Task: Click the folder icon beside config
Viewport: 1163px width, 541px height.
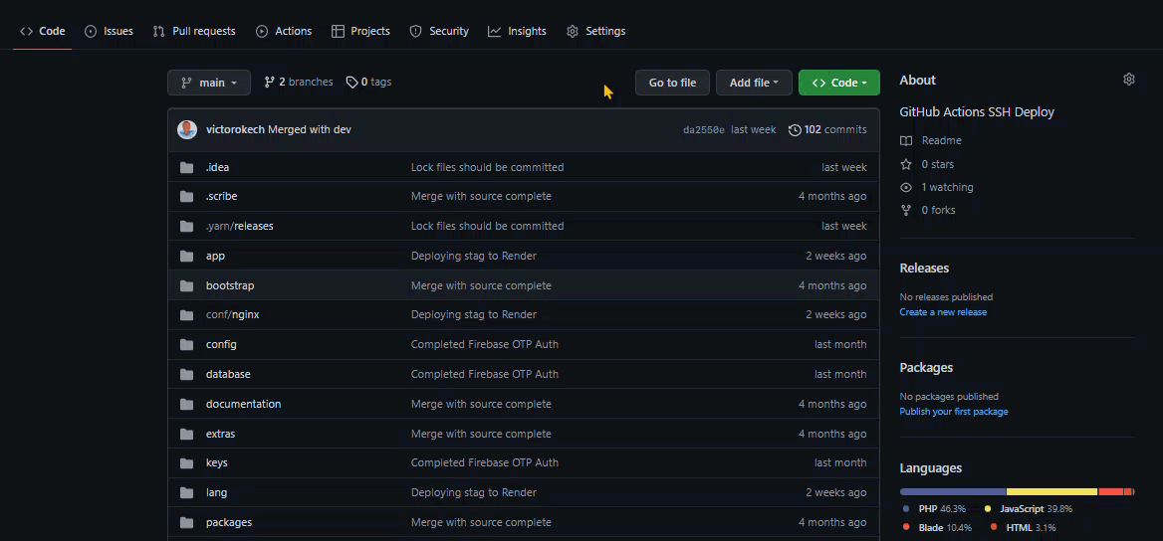Action: pyautogui.click(x=187, y=345)
